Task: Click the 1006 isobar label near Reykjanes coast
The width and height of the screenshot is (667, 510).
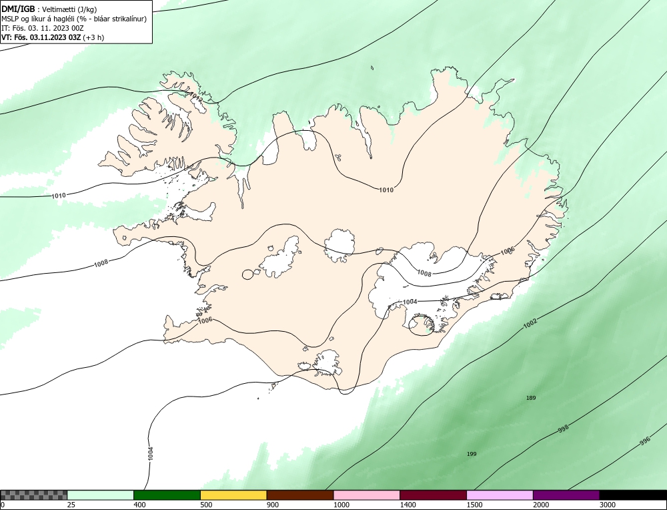Action: [x=205, y=320]
